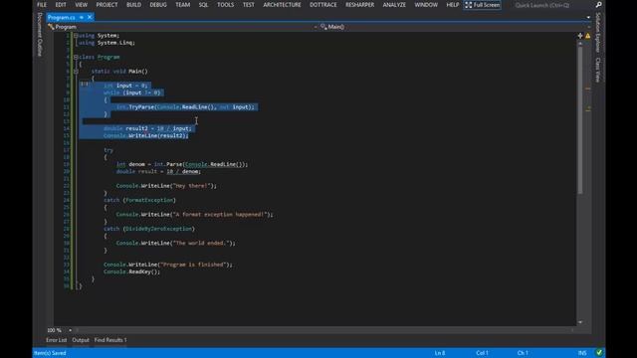Click the Col 1 status indicator
The width and height of the screenshot is (637, 358).
click(x=482, y=353)
